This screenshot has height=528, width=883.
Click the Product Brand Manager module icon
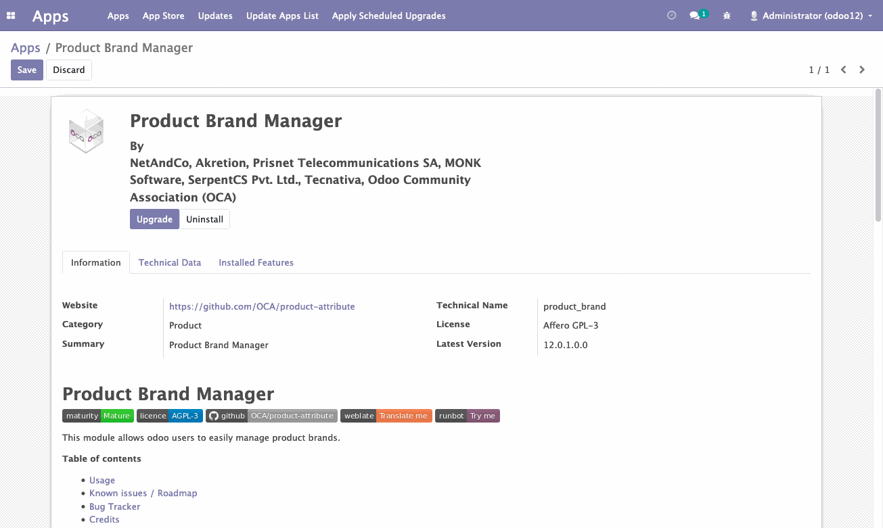coord(86,131)
